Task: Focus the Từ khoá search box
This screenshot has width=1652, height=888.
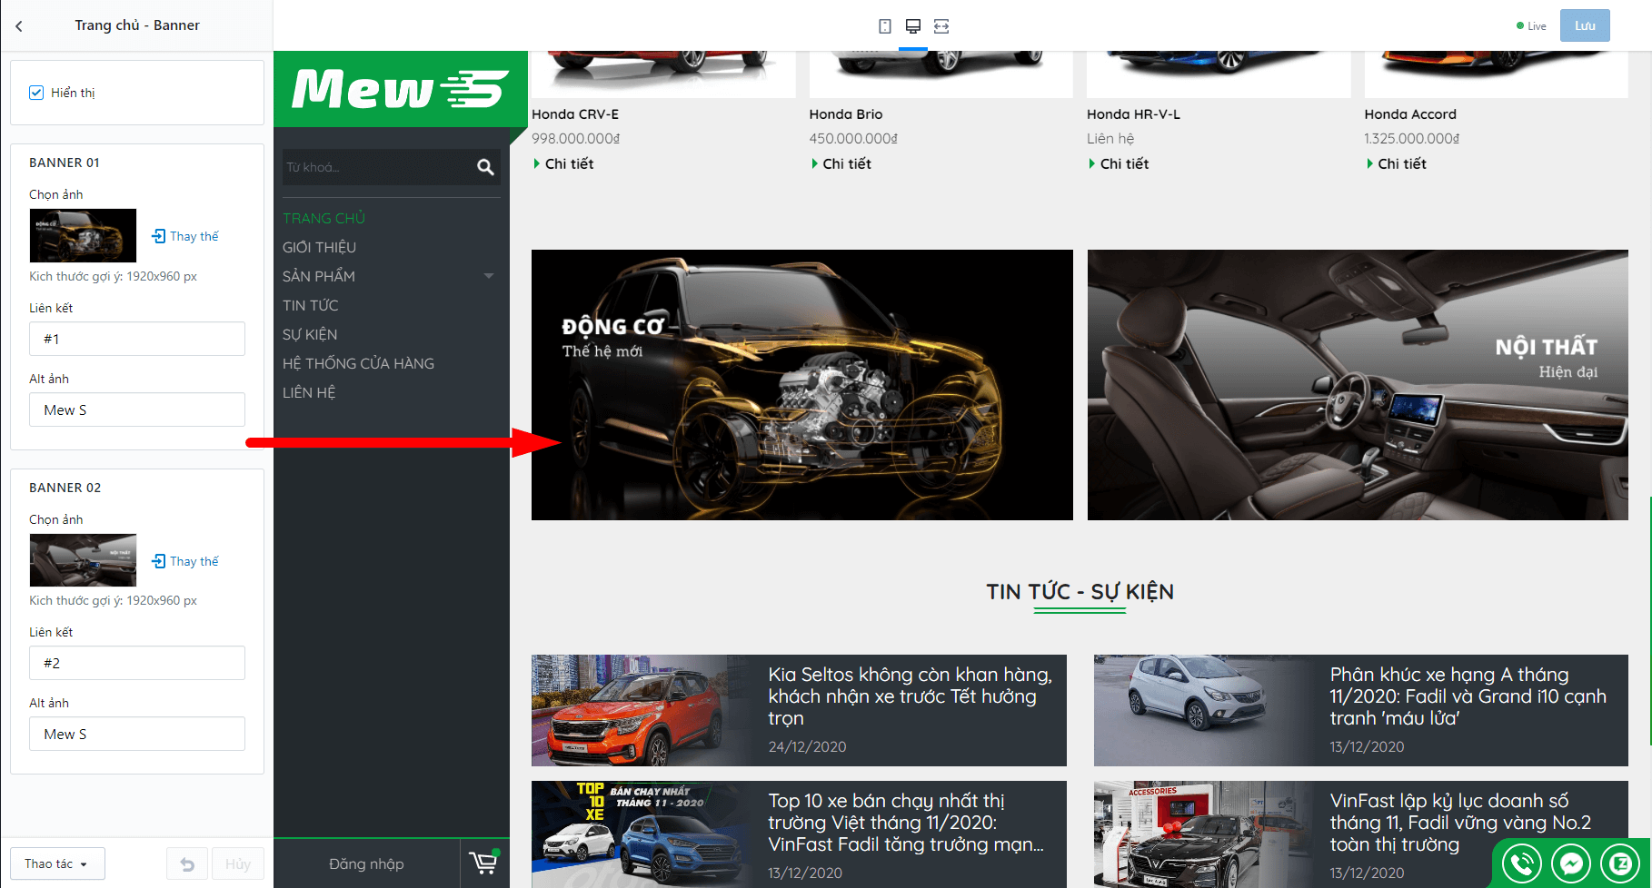Action: pyautogui.click(x=375, y=167)
